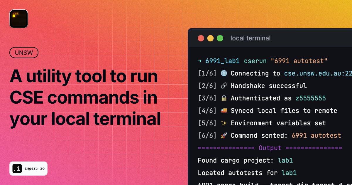Click the yellow traffic light circle
Screen dimensions: 352x185
click(x=210, y=38)
